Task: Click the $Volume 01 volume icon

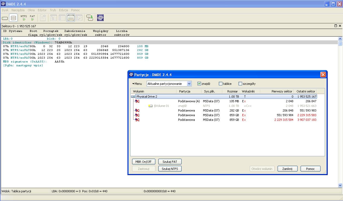Action: point(150,106)
